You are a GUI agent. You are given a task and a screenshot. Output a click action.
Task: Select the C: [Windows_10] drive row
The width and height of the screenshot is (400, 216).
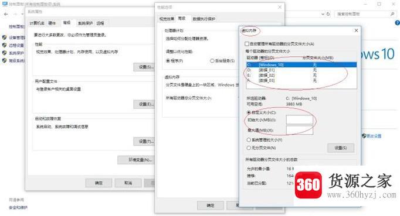[x=301, y=65]
